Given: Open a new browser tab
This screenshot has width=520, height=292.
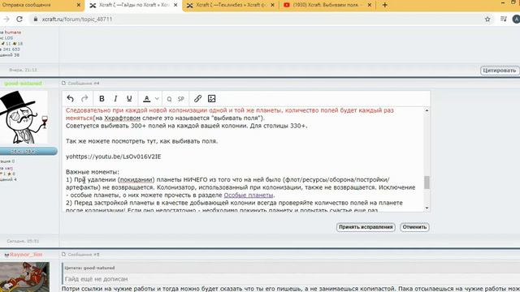Looking at the screenshot, I should point(384,5).
